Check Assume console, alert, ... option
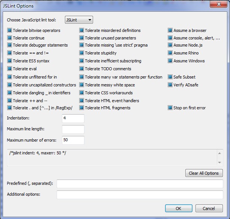Viewport: 230px width, 219px height. pos(170,38)
